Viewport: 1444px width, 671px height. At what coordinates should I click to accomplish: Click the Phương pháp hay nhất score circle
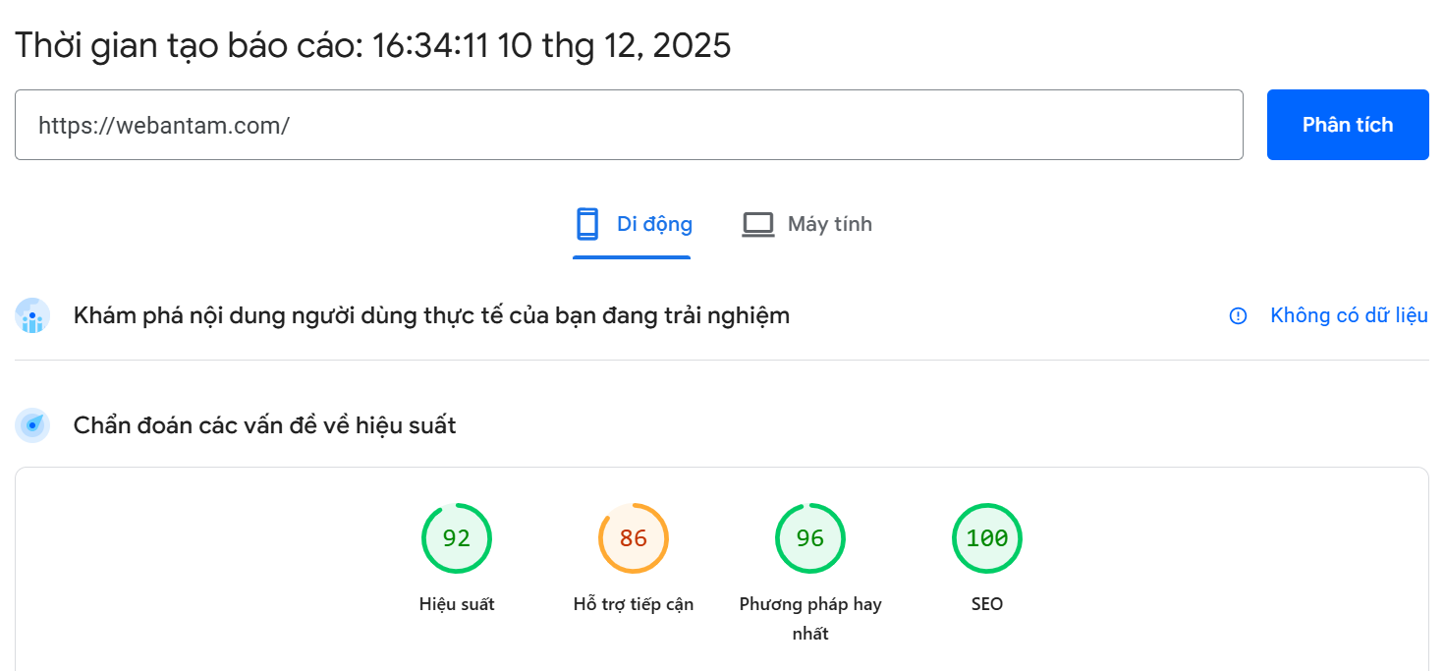pos(810,537)
